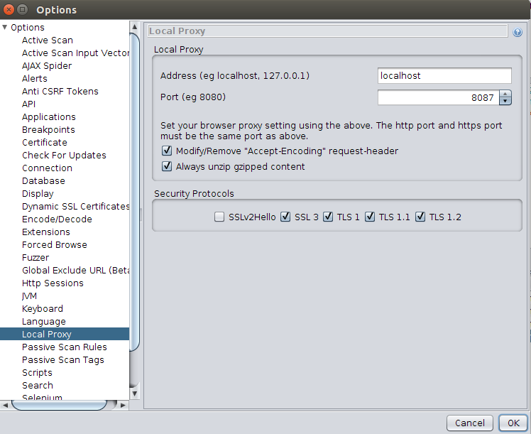Click the horizontal scrollbar right arrow

pos(123,405)
